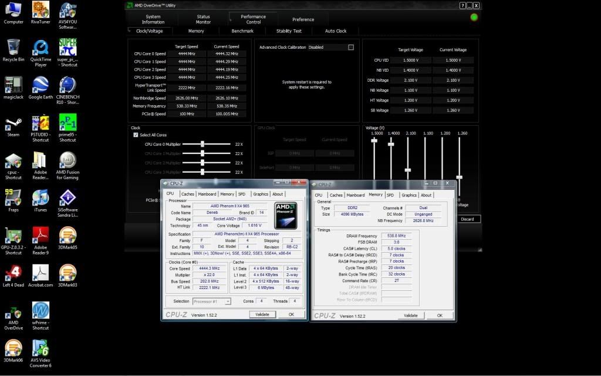Viewport: 601px width, 376px height.
Task: Open iTunes from the desktop
Action: coord(40,200)
